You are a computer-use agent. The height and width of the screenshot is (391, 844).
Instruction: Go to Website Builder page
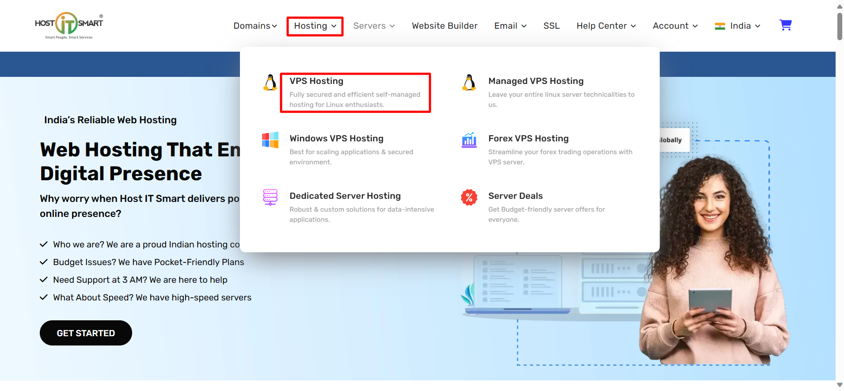tap(445, 26)
